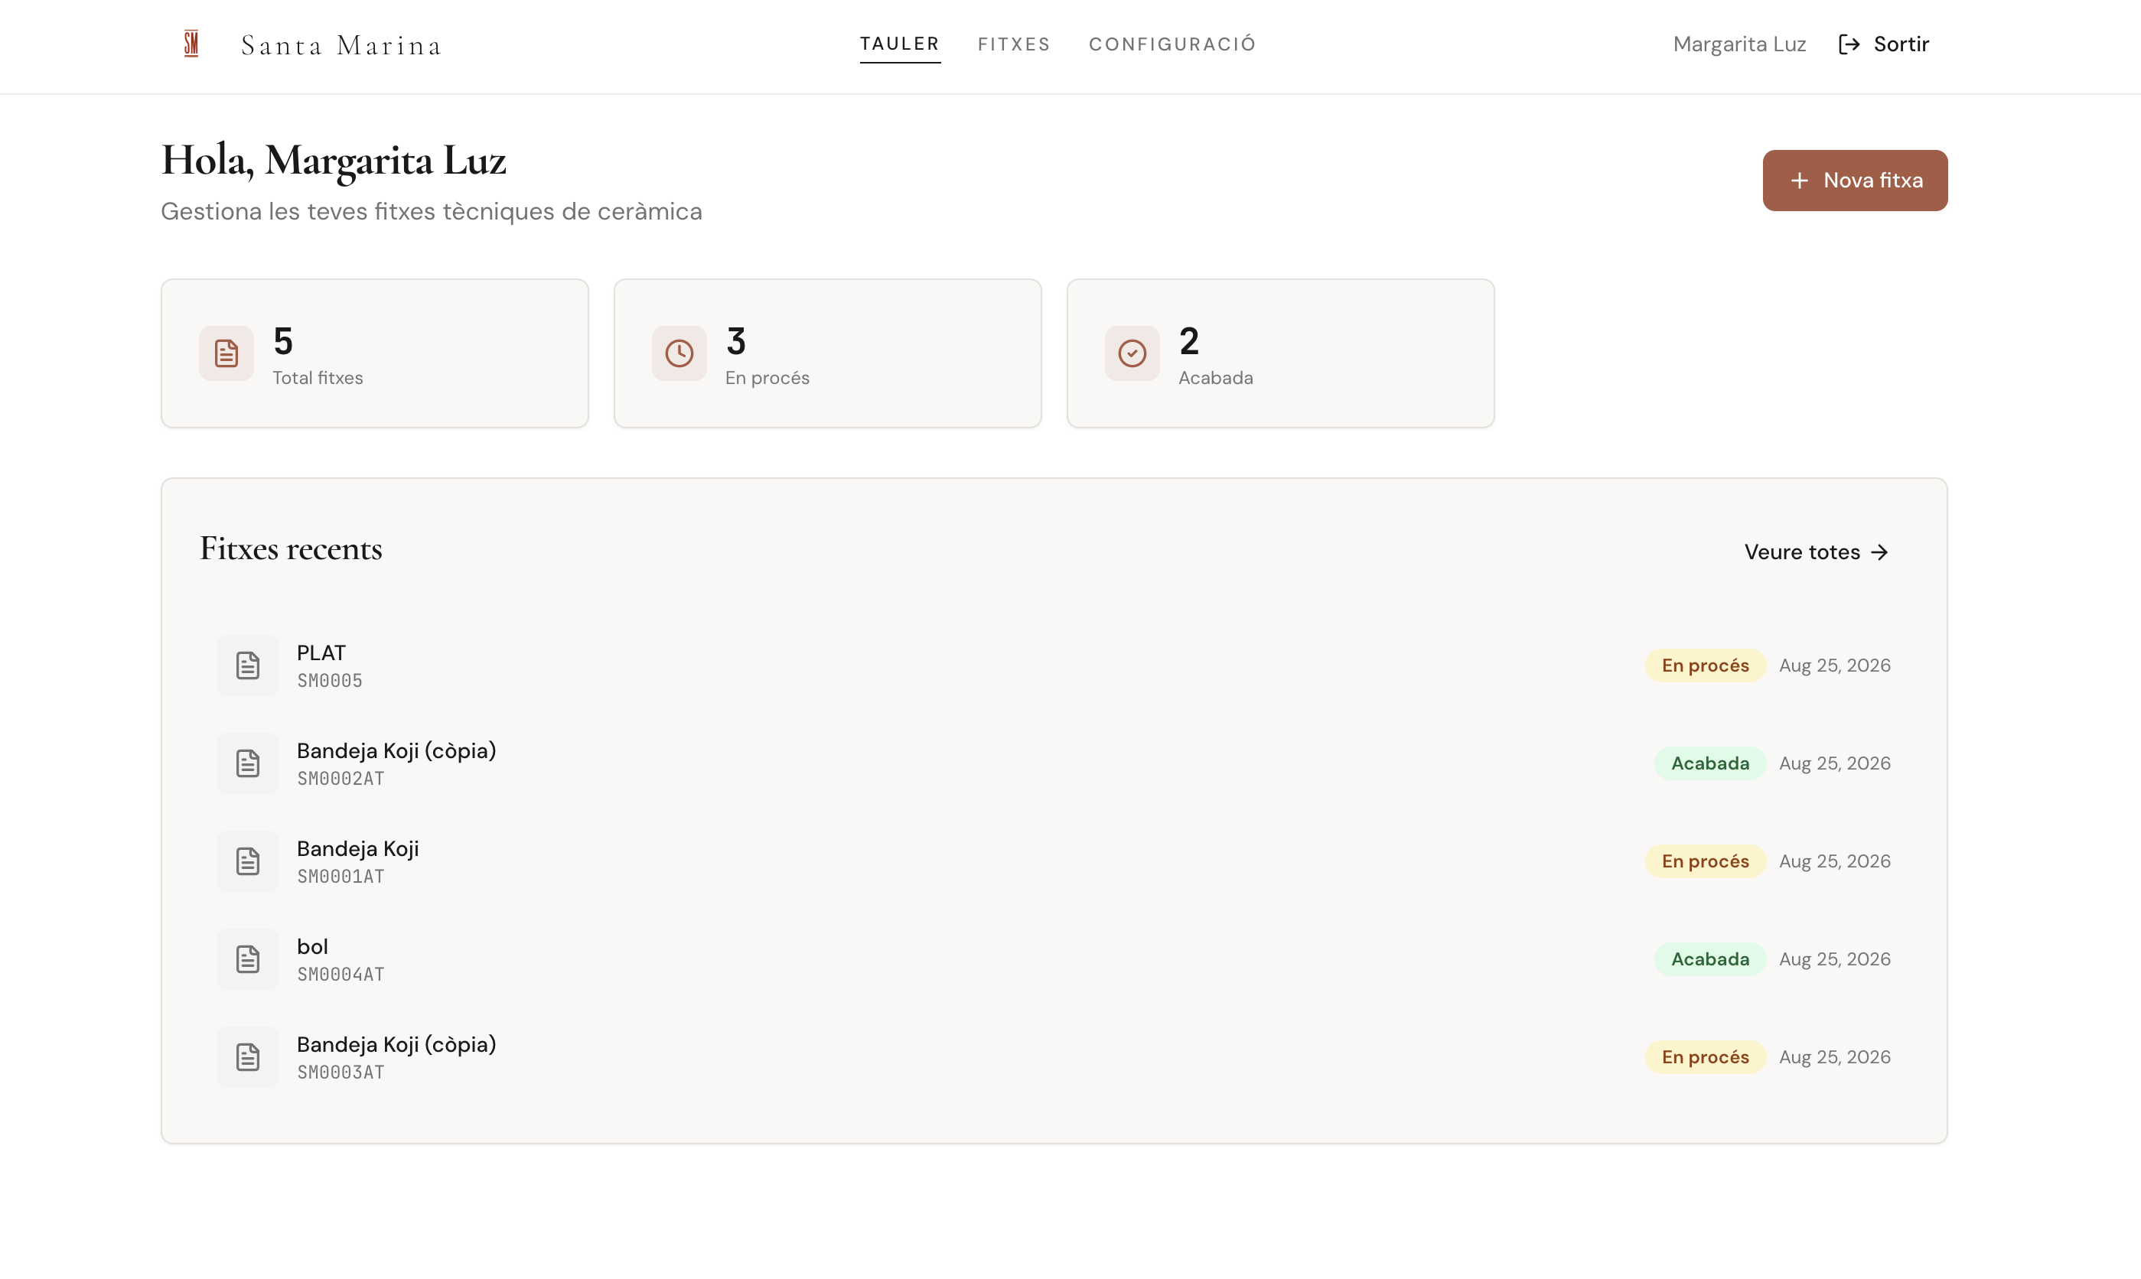
Task: Click the En procés badge on SM0003AT row
Action: (x=1705, y=1056)
